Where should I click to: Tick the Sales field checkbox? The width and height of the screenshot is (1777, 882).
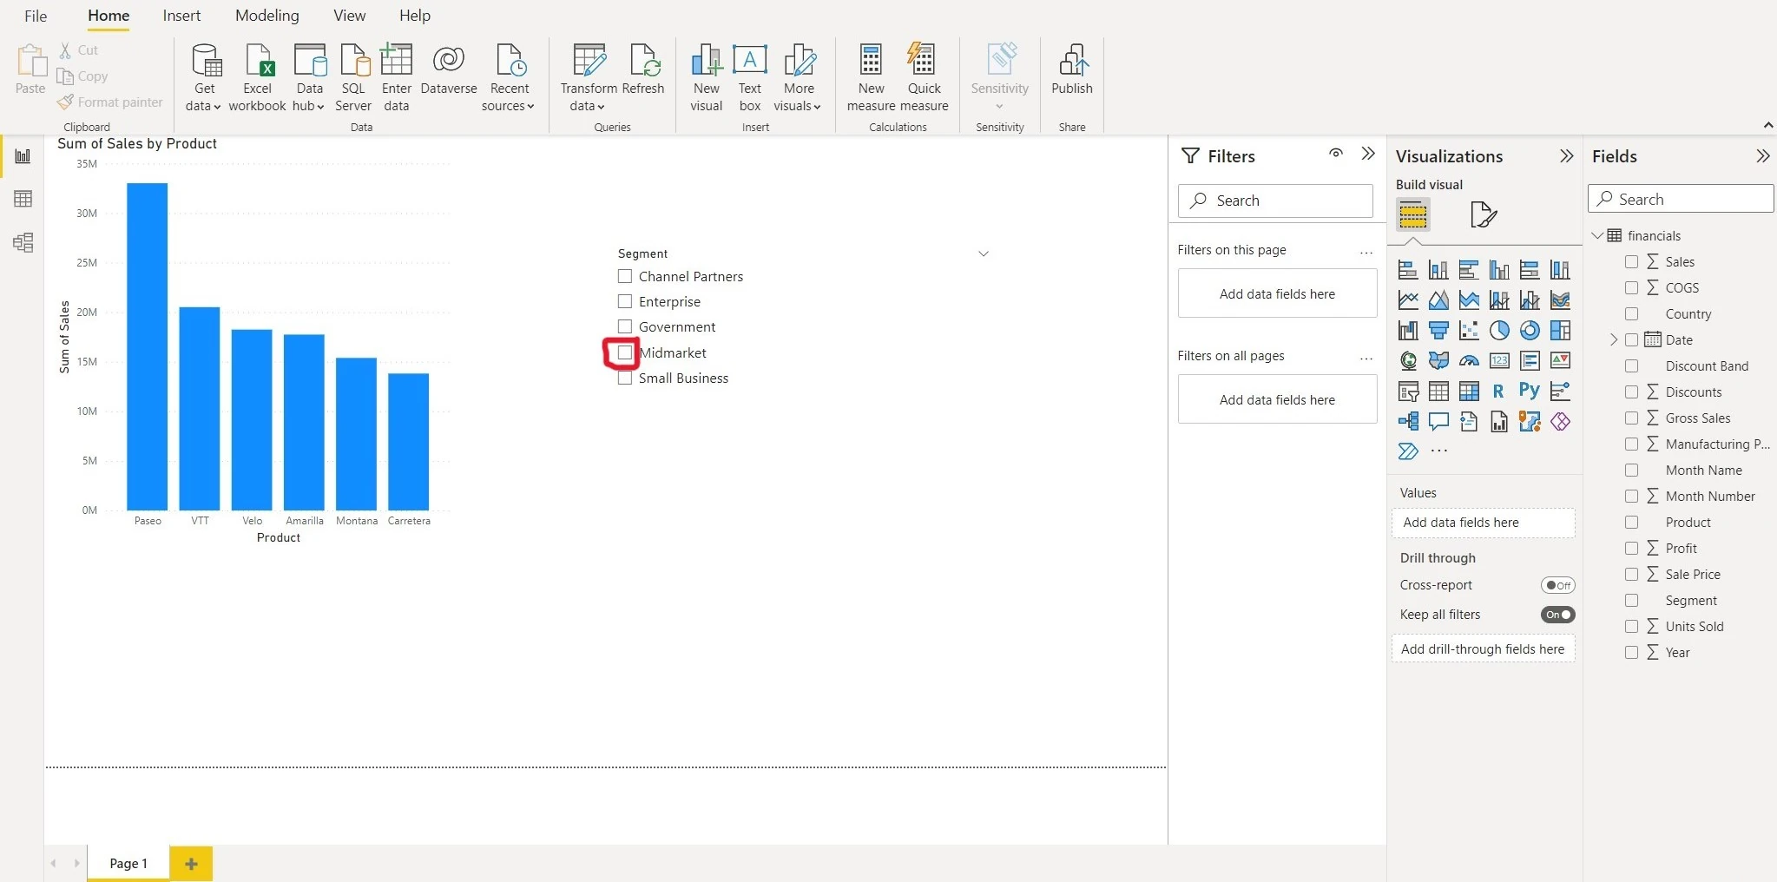tap(1632, 261)
